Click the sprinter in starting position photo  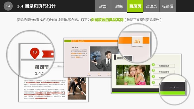click(x=77, y=89)
